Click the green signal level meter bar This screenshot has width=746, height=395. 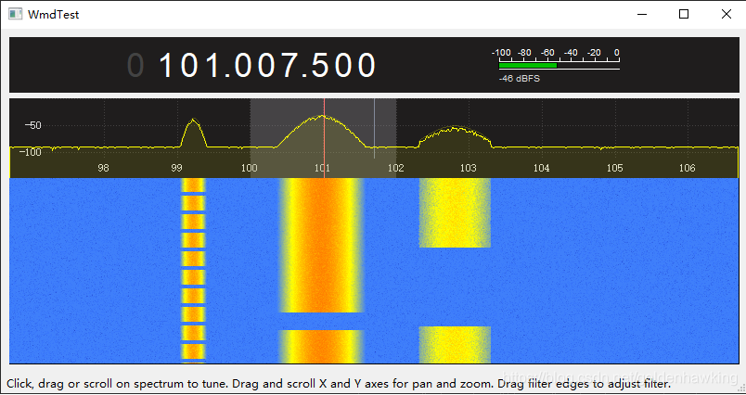(x=528, y=65)
